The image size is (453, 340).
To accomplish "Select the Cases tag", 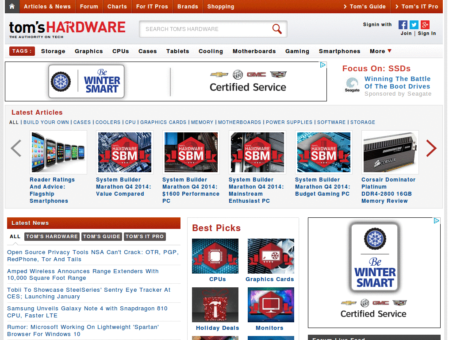I will pyautogui.click(x=148, y=51).
